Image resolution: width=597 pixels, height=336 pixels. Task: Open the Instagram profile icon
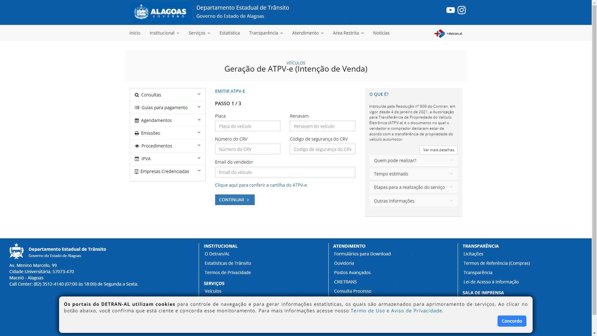[x=461, y=10]
